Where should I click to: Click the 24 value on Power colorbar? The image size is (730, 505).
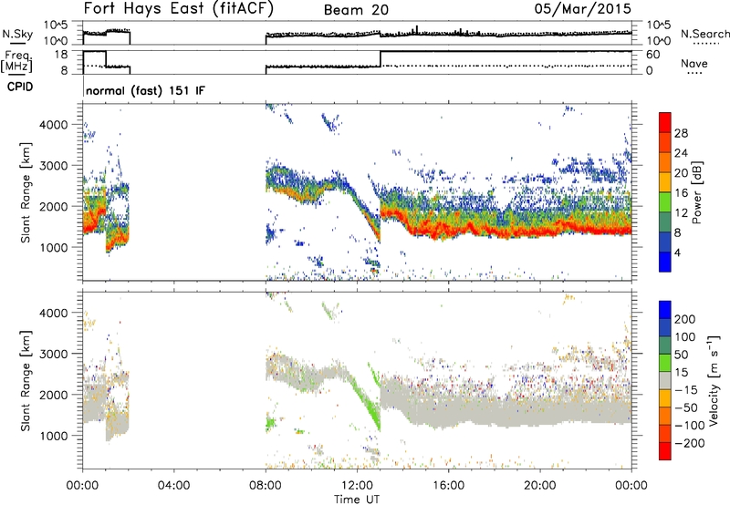[681, 153]
